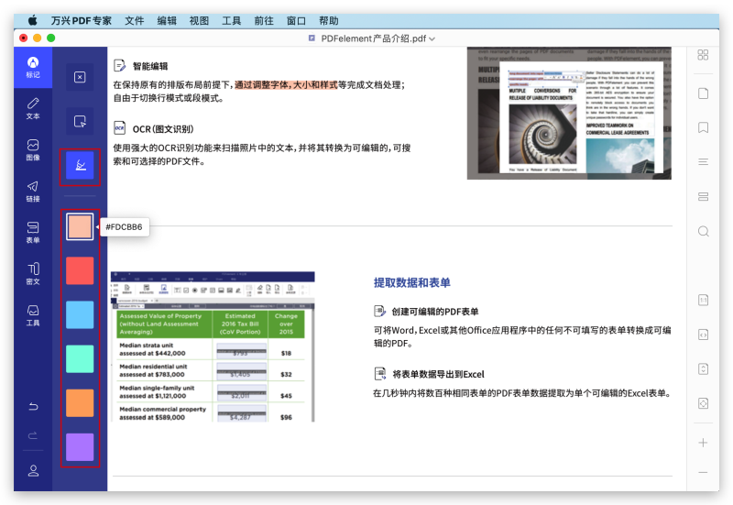Open the 前往 menu
This screenshot has width=733, height=505.
click(264, 20)
